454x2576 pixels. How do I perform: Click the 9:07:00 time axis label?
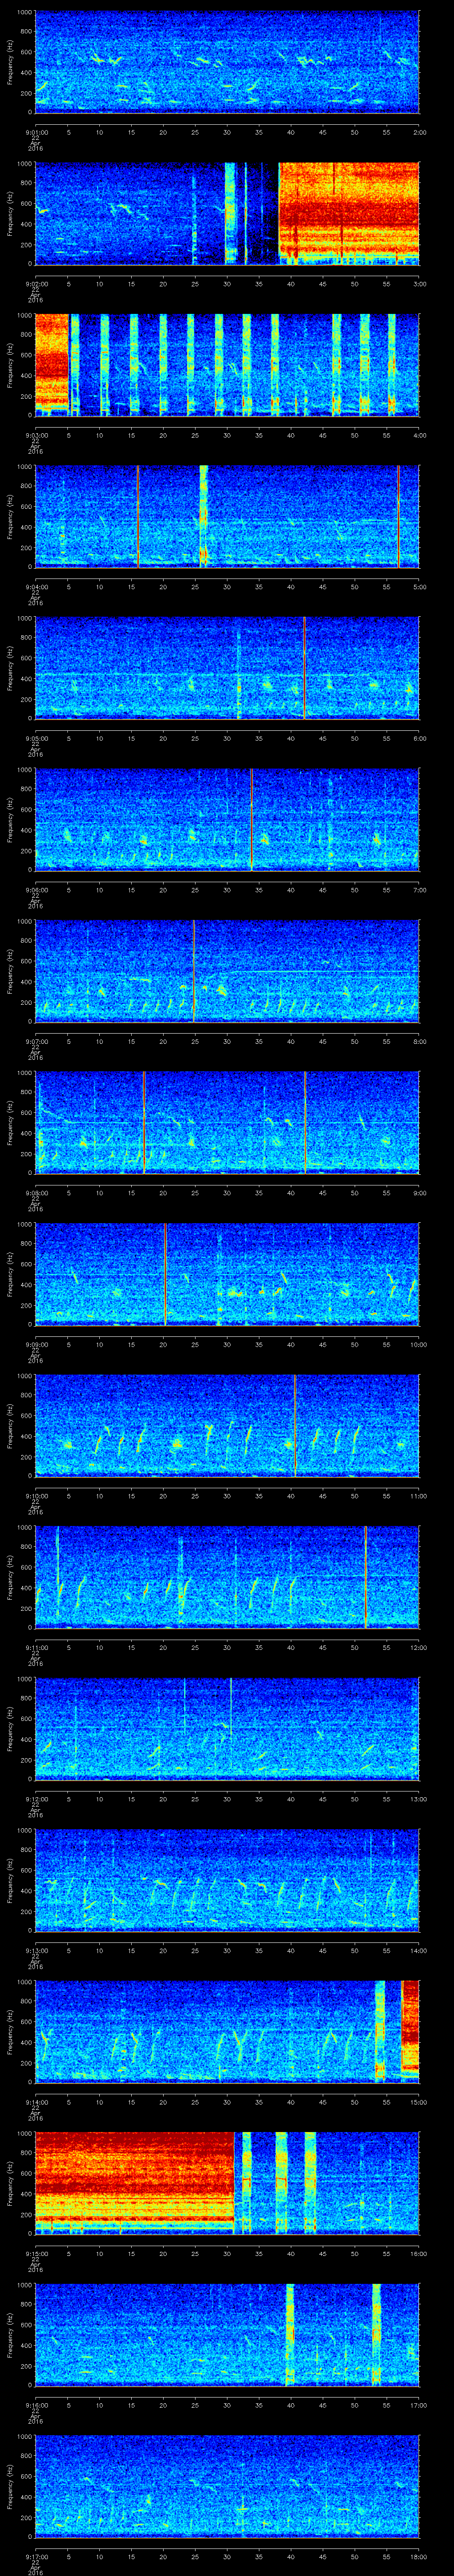pos(36,1041)
